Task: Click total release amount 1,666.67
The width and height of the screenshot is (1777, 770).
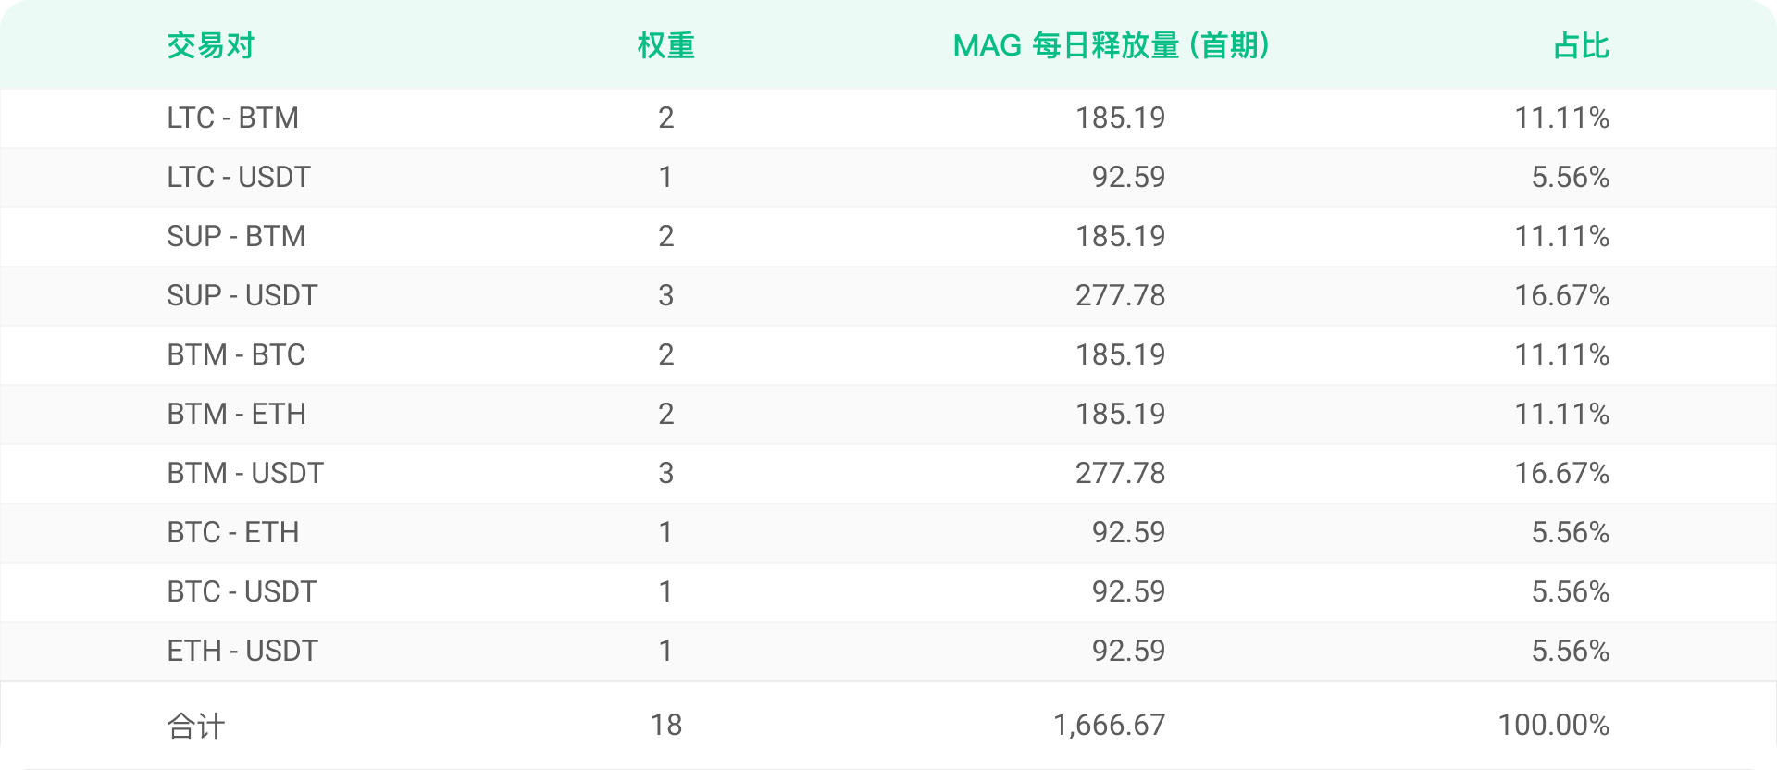Action: 1110,725
